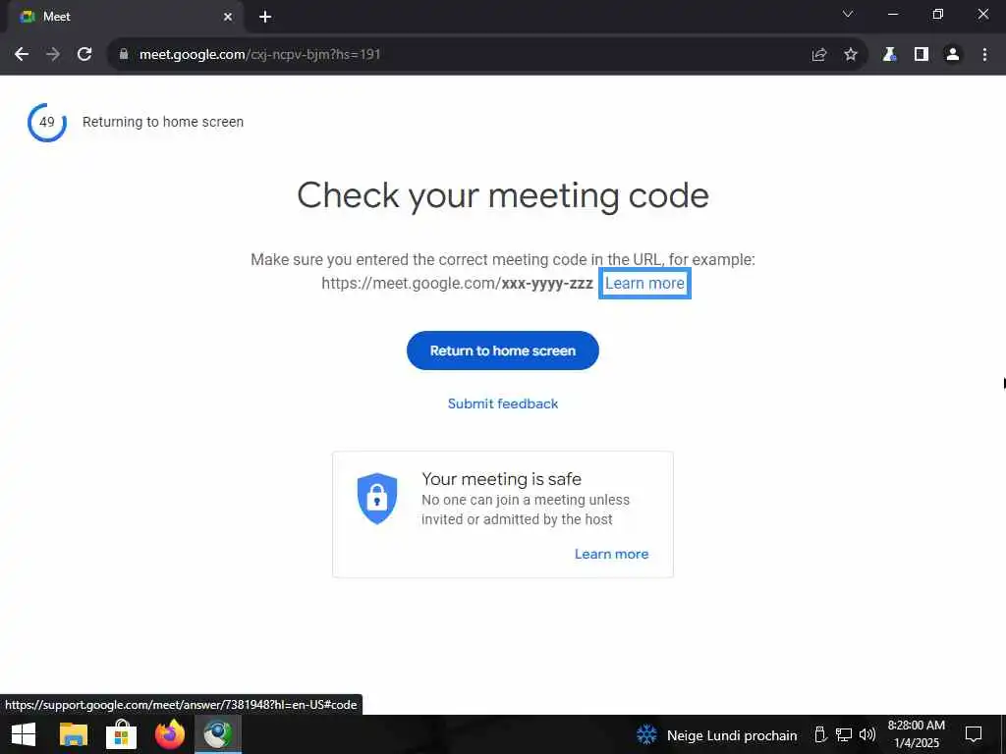Open the share page icon in address bar

[x=819, y=55]
